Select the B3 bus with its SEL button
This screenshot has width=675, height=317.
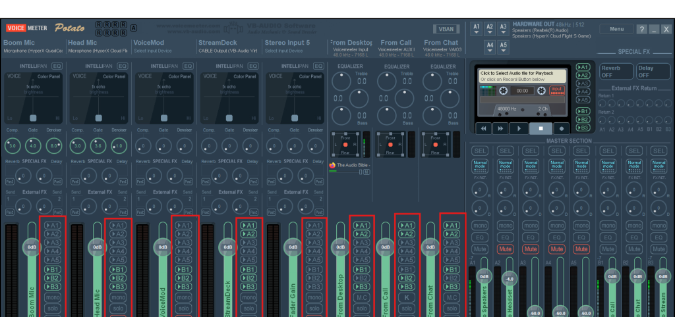tap(659, 151)
